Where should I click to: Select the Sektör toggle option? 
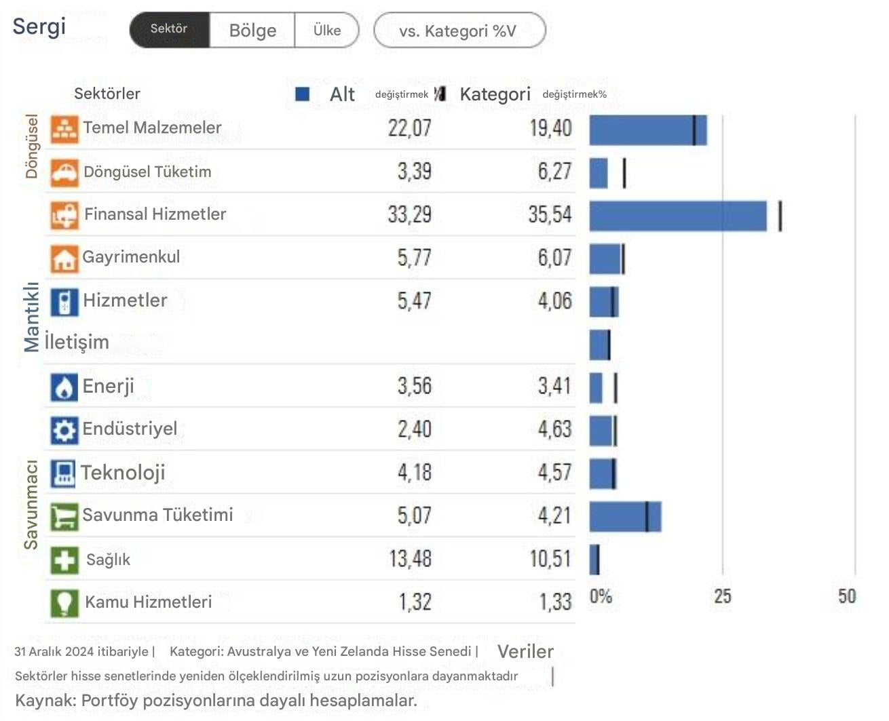tap(169, 30)
